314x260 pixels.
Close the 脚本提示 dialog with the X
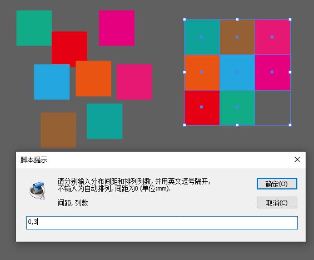pos(297,159)
